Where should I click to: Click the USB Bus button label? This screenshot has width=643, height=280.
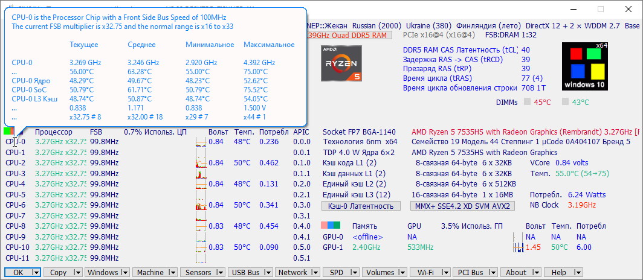pyautogui.click(x=246, y=272)
